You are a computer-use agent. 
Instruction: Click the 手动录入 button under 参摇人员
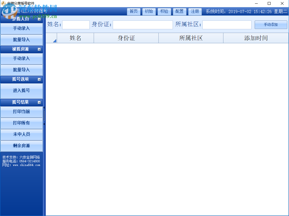(21, 28)
